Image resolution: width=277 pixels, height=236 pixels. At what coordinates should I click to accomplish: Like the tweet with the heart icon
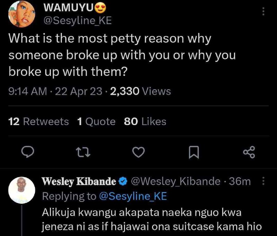point(138,152)
